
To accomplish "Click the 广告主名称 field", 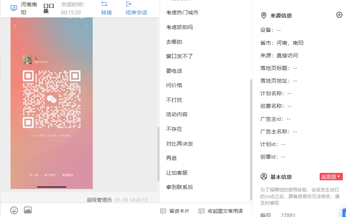I will (x=279, y=132).
